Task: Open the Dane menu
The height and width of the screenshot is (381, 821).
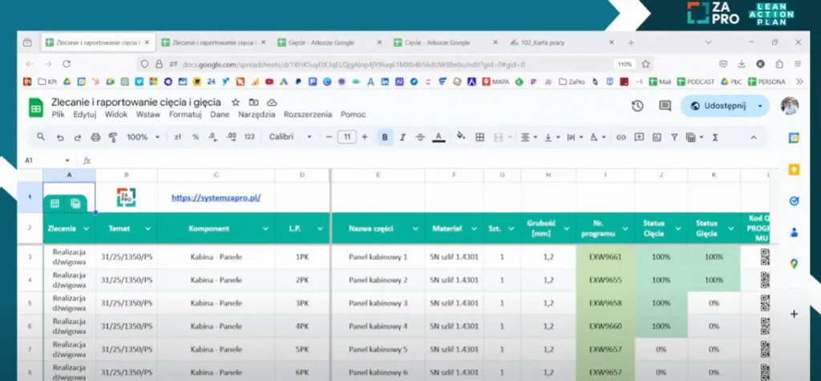Action: [220, 114]
